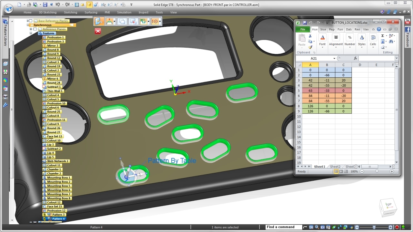Click the Excel Save quick access icon

[305, 23]
